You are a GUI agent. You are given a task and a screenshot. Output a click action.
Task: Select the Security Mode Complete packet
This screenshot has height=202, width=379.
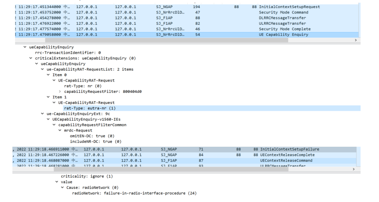pyautogui.click(x=280, y=29)
